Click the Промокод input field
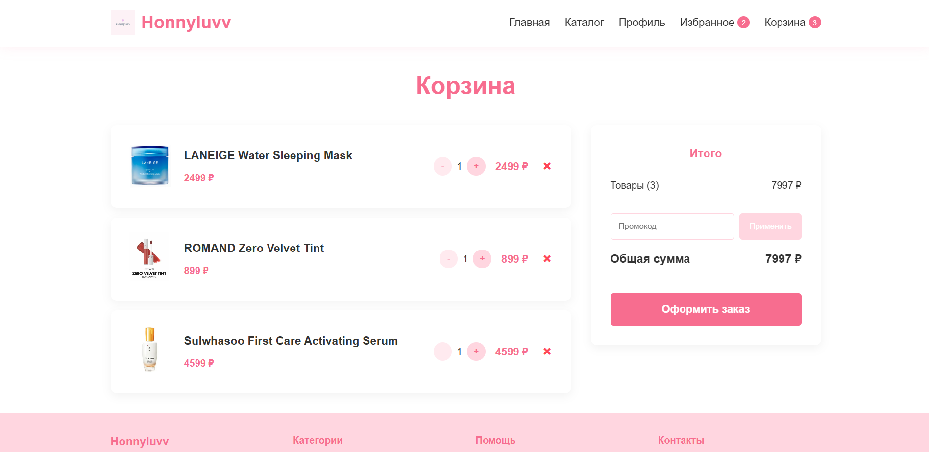This screenshot has height=452, width=929. tap(672, 226)
